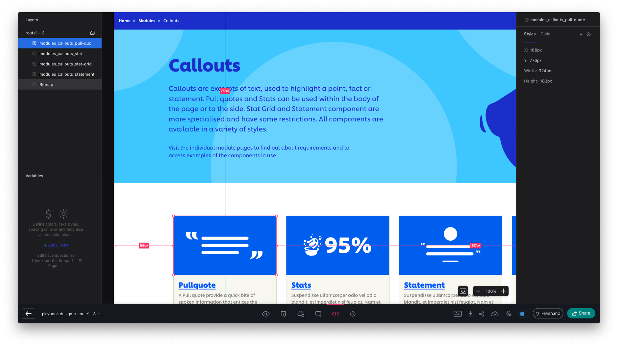Open Add Library in Variables panel
The height and width of the screenshot is (347, 618).
[56, 245]
